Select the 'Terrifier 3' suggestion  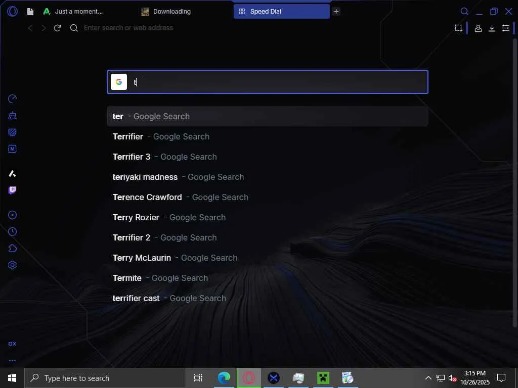click(268, 157)
